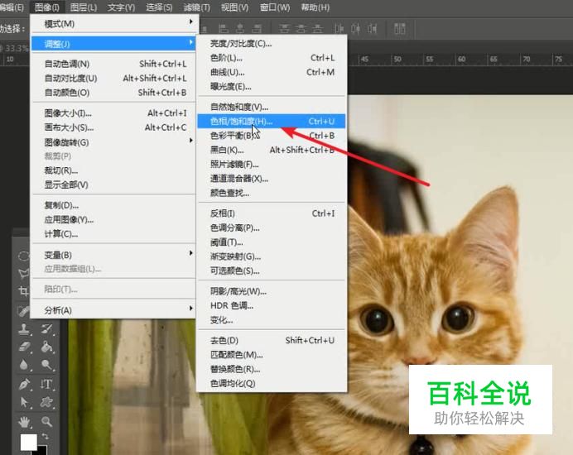Screen dimensions: 573x455
Task: Open the 图层(L) menu
Action: pos(84,7)
